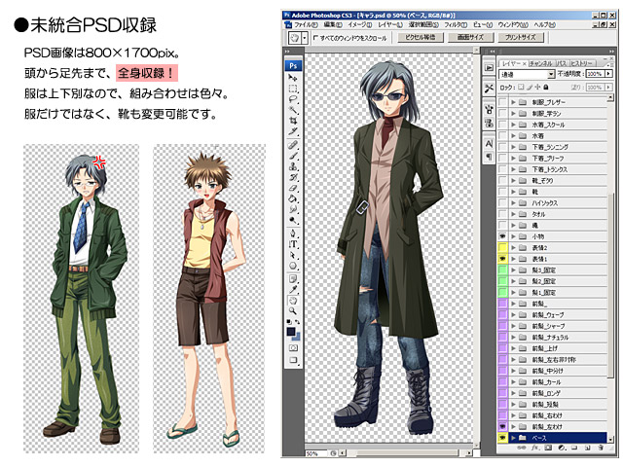Click the add layer style fx icon
This screenshot has height=467, width=623.
[534, 448]
